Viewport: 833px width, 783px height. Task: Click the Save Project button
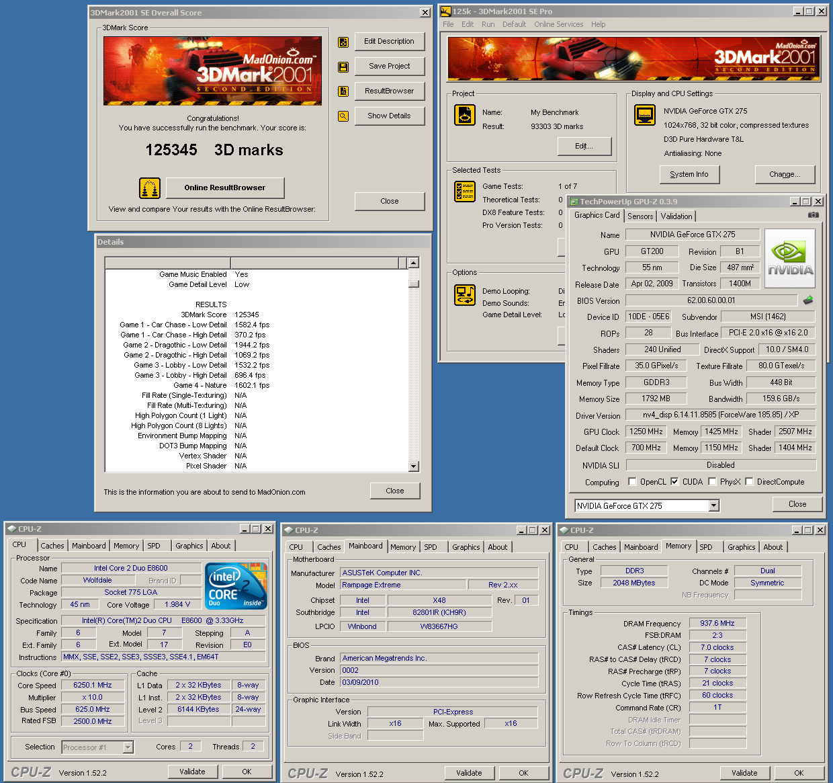click(390, 67)
